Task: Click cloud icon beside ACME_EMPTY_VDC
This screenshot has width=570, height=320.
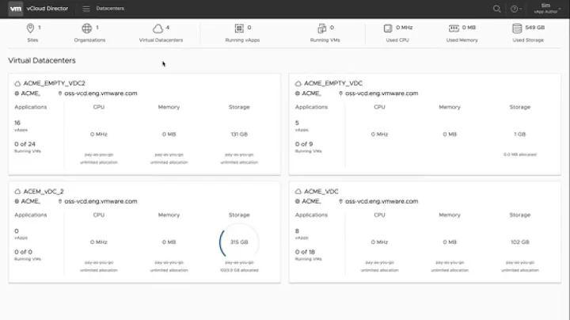Action: (x=298, y=83)
